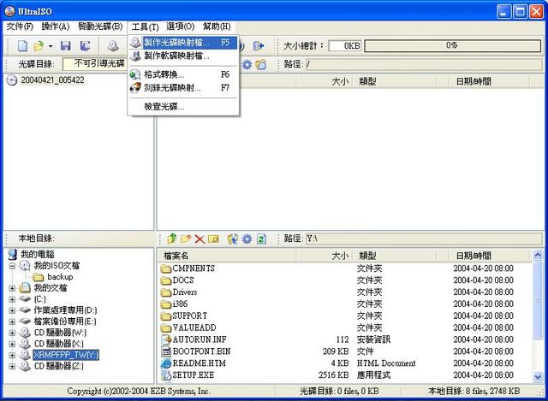Expand the 我的文檔 tree node
The image size is (548, 401).
[x=12, y=288]
